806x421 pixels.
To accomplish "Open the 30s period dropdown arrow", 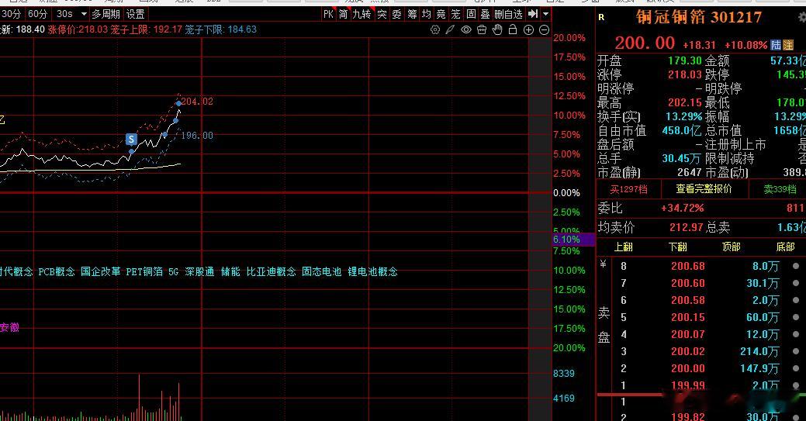I will pos(84,14).
